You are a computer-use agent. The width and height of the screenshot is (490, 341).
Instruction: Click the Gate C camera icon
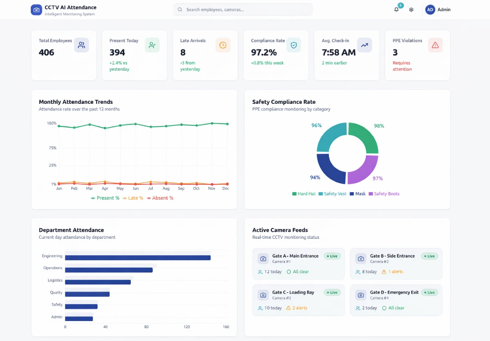pos(263,295)
